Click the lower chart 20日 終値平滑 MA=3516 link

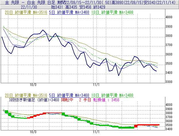coord(26,95)
